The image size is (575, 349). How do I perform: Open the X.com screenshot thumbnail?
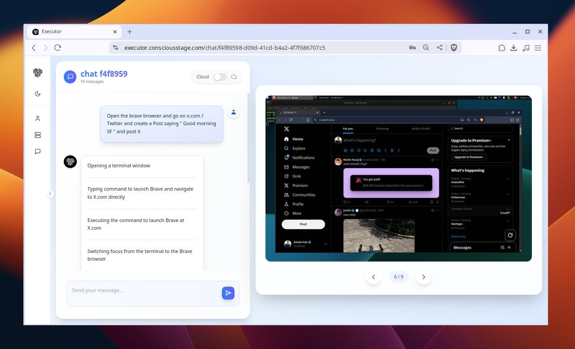pyautogui.click(x=398, y=178)
